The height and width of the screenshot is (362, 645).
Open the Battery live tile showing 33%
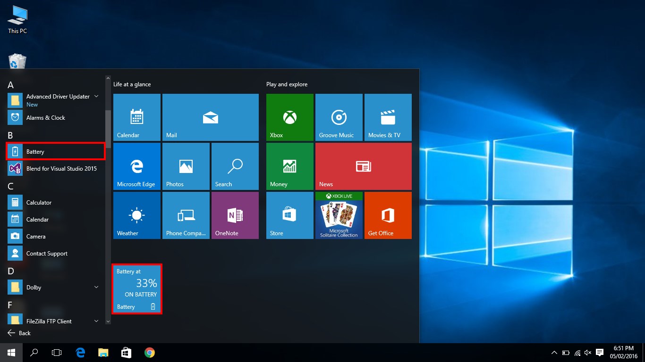click(x=137, y=289)
